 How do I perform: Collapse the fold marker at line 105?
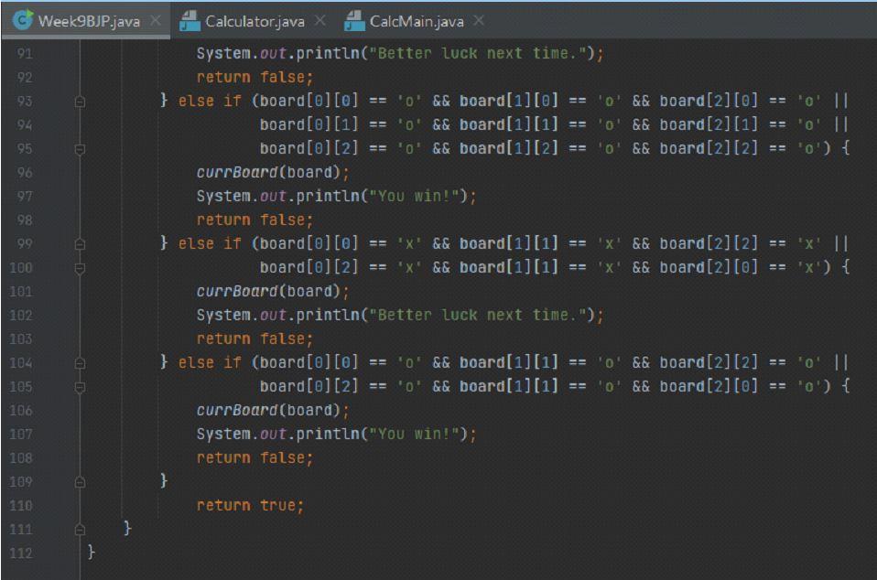80,387
